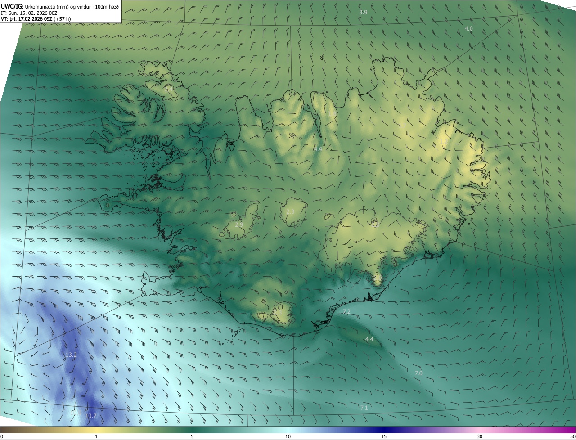
Task: Click the 7.2 value label offshore
Action: pos(346,311)
